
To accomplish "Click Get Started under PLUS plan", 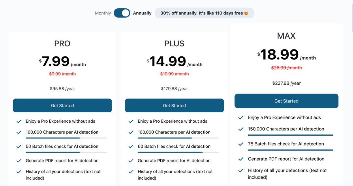I will [x=174, y=106].
